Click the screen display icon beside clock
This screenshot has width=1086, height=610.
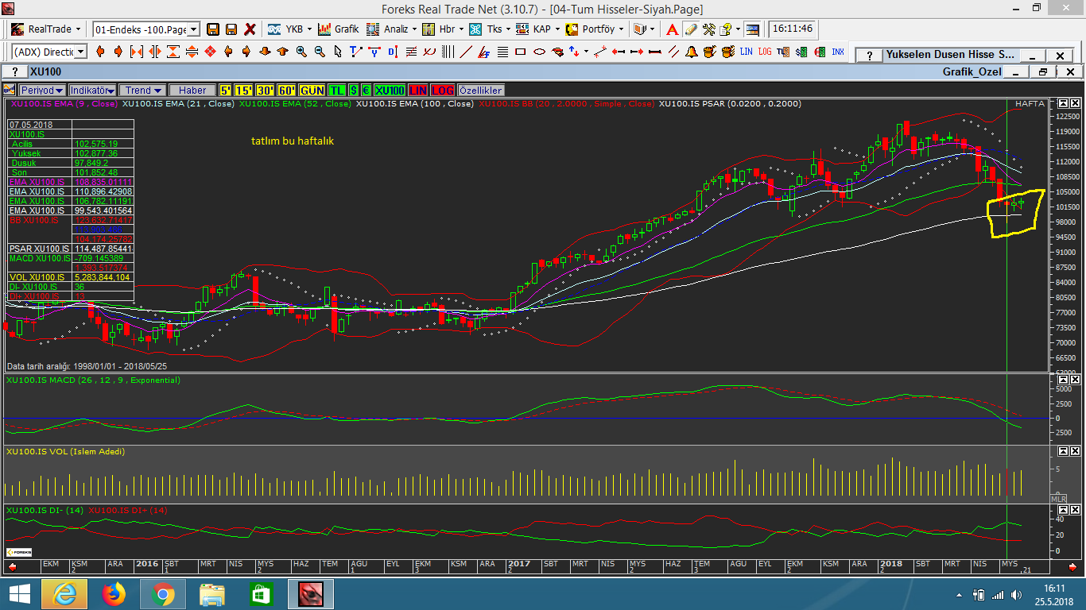pyautogui.click(x=752, y=29)
